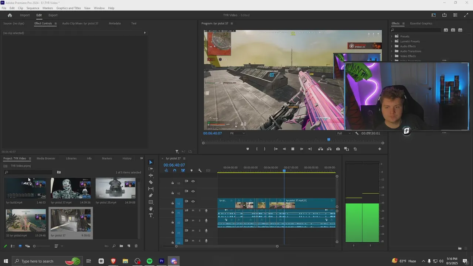Expand the Presets folder in Effects
473x266 pixels.
pos(392,36)
